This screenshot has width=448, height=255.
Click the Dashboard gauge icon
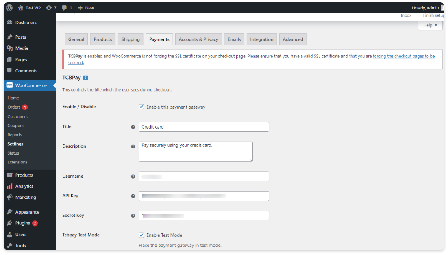tap(10, 22)
